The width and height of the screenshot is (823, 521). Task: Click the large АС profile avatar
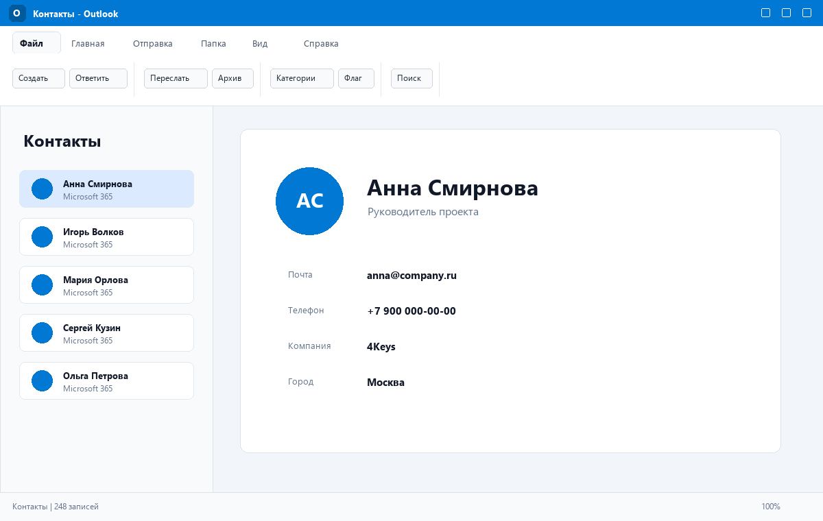309,201
